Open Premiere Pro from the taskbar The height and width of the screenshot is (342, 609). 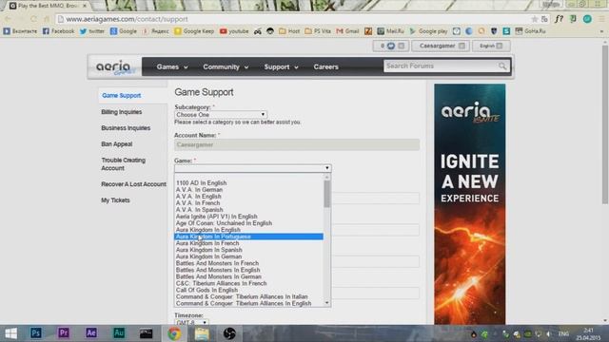pos(64,333)
